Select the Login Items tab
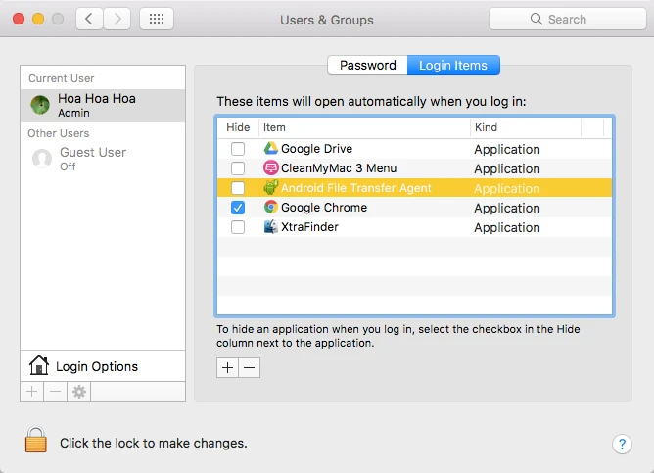The height and width of the screenshot is (473, 654). pos(453,66)
